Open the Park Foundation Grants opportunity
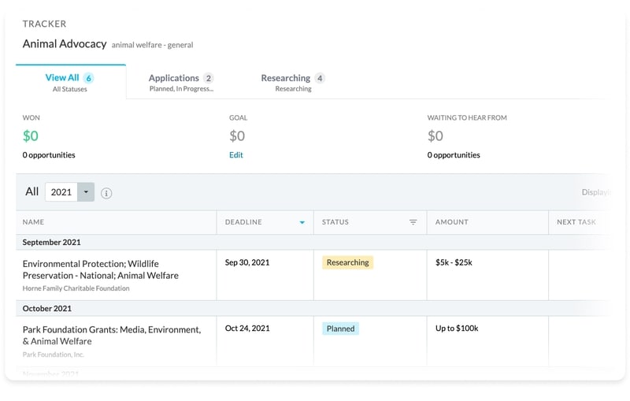This screenshot has width=630, height=401. [x=111, y=335]
